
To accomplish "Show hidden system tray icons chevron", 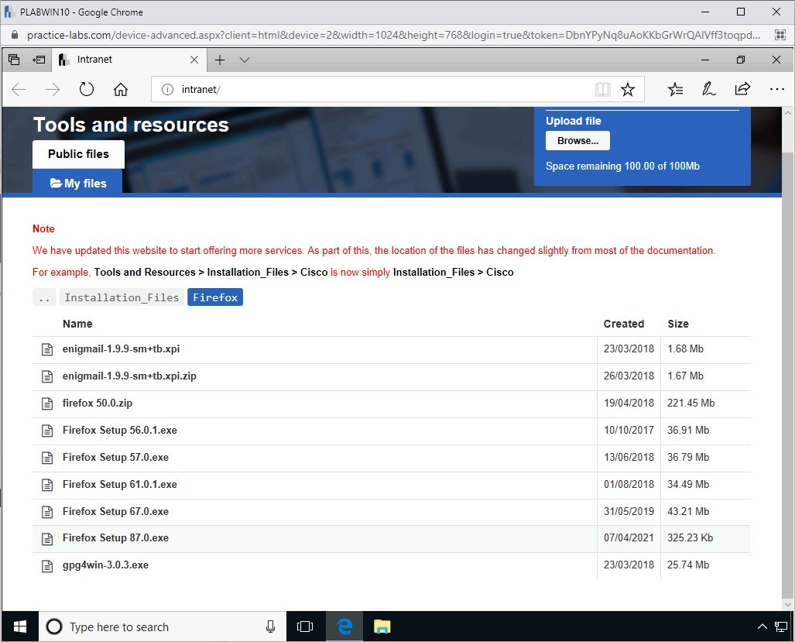I will pyautogui.click(x=762, y=627).
